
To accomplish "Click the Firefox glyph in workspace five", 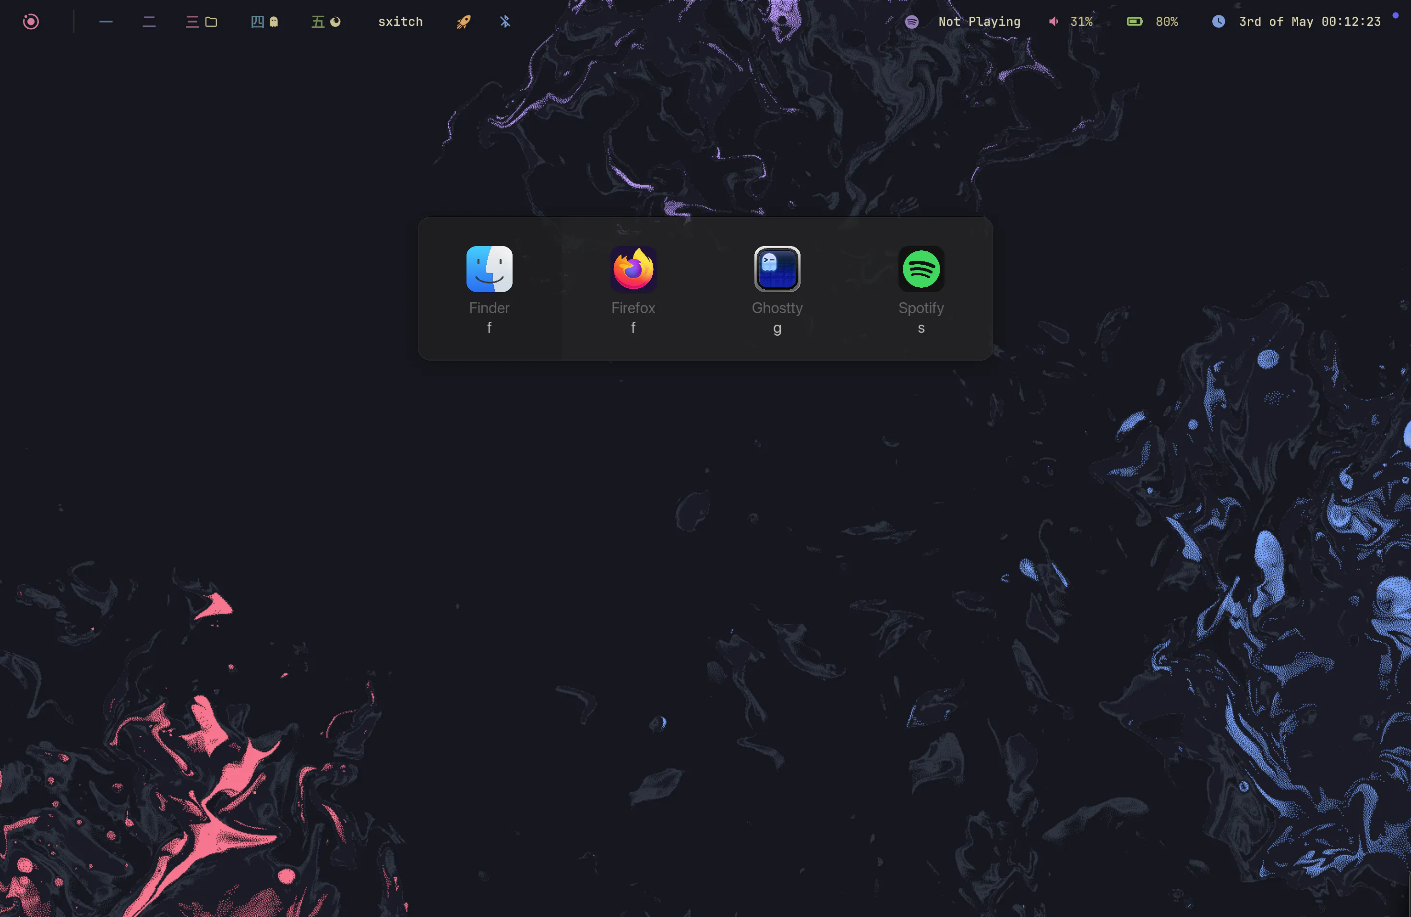I will click(x=335, y=22).
